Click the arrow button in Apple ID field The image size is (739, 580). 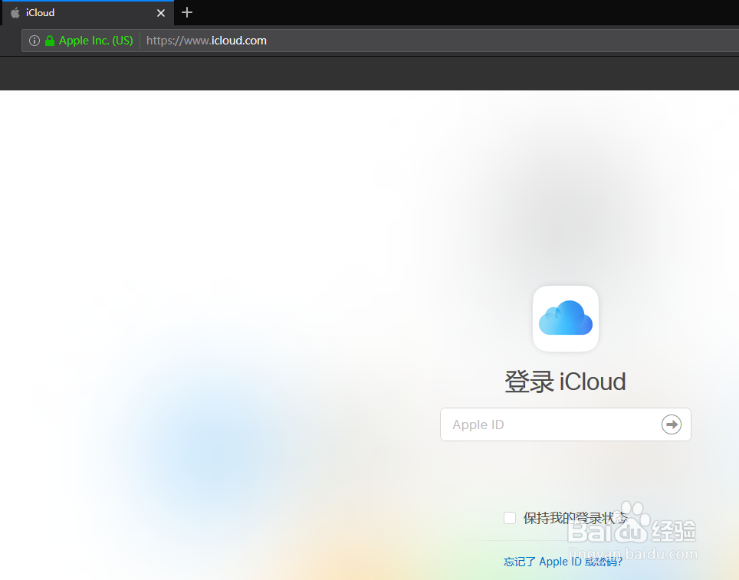pyautogui.click(x=671, y=424)
